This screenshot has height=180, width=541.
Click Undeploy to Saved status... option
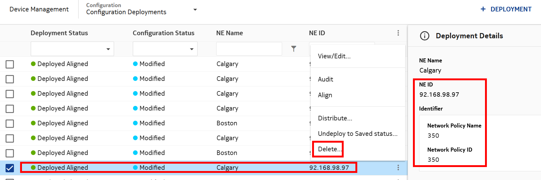tap(357, 134)
